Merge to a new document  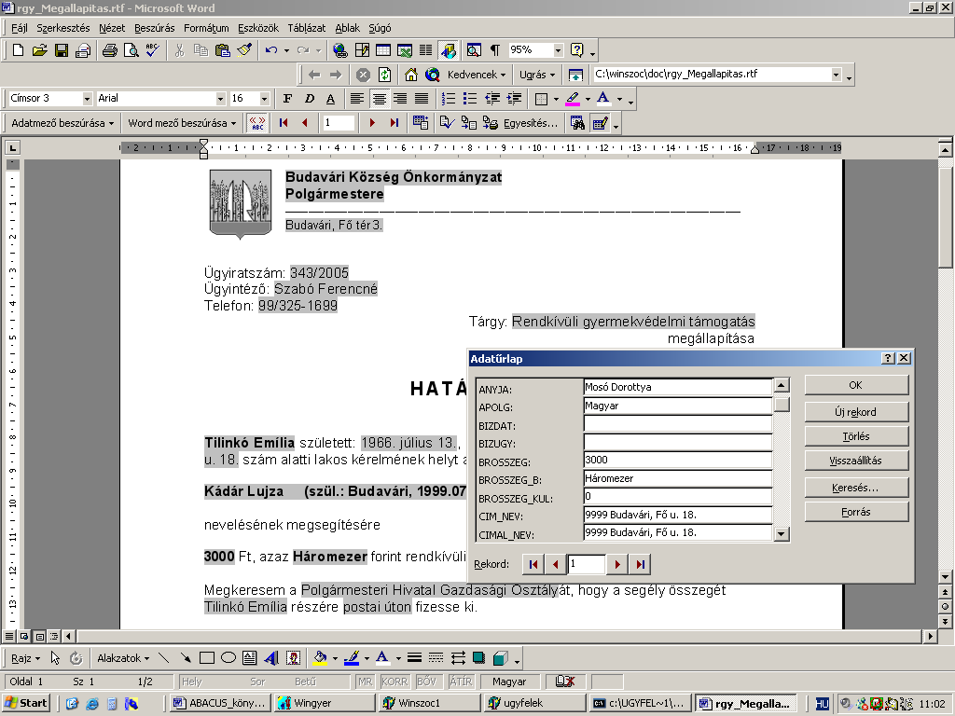(x=468, y=123)
